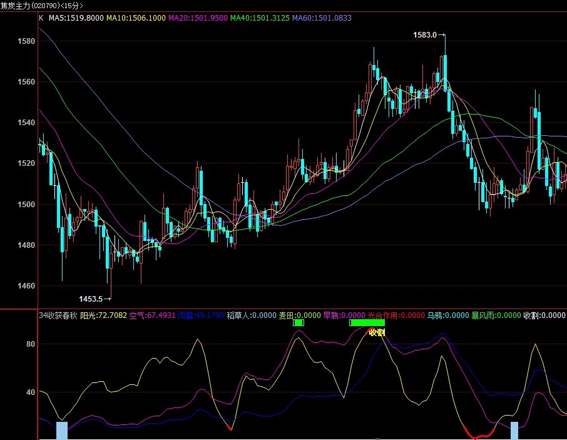The height and width of the screenshot is (440, 567).
Task: Click the yellow 收割 signal marker on curve
Action: coord(377,332)
